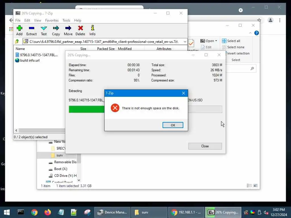Click Select all in Explorer ribbon
This screenshot has height=218, width=291.
tap(231, 41)
